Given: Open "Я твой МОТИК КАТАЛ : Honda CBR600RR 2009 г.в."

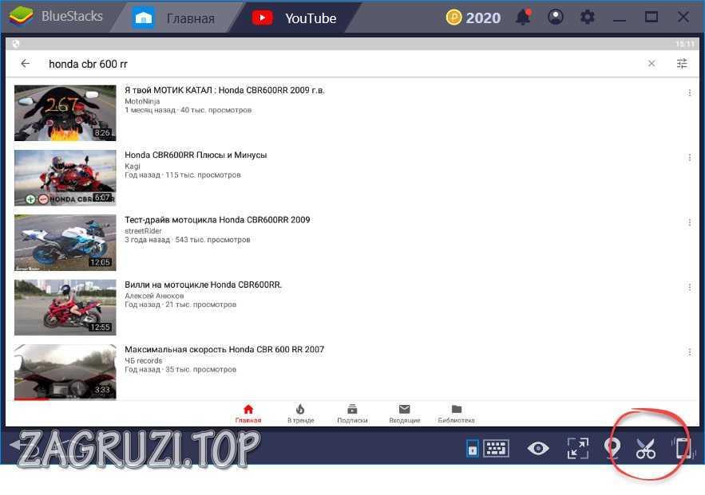Looking at the screenshot, I should coord(224,90).
